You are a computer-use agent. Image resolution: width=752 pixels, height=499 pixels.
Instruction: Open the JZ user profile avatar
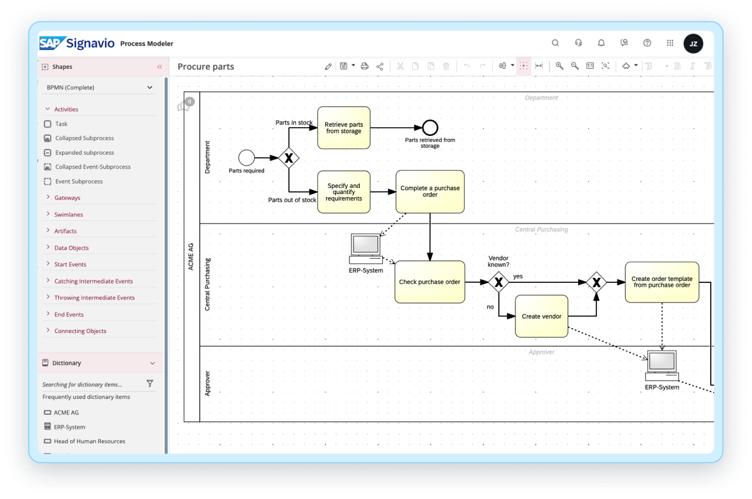click(693, 43)
